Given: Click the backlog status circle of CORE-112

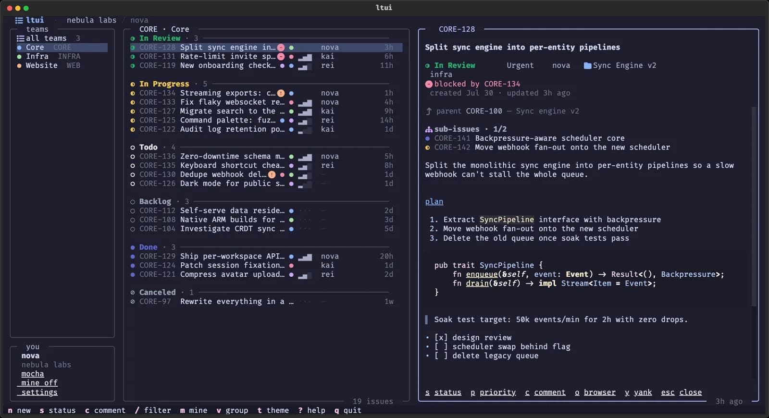Looking at the screenshot, I should coord(133,211).
